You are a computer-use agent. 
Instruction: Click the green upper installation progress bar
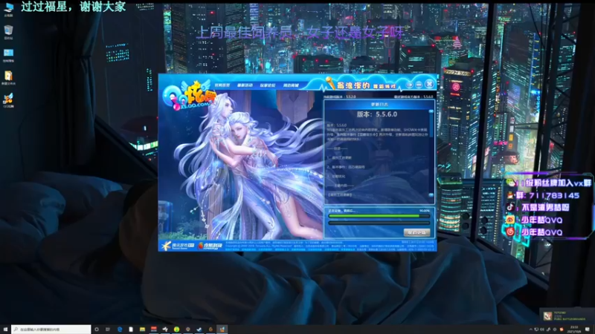[x=379, y=216]
